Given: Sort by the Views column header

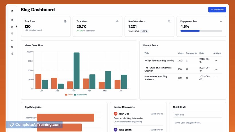Looking at the screenshot, I should 181,53.
